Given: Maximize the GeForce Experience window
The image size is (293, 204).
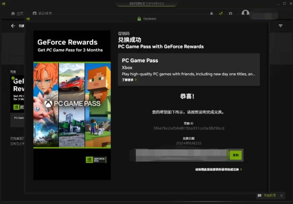Looking at the screenshot, I should (285, 4).
